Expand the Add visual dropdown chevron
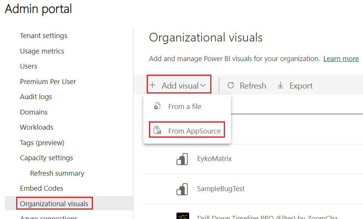The width and height of the screenshot is (363, 219). click(203, 86)
